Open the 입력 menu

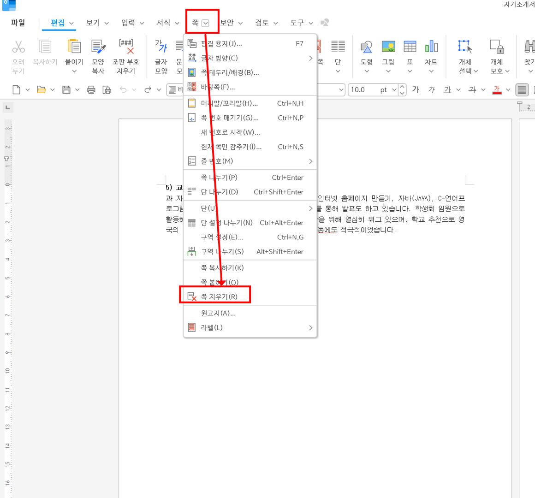[128, 23]
